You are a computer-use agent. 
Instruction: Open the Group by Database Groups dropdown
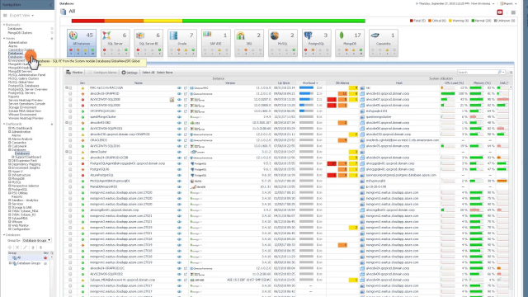click(36, 240)
